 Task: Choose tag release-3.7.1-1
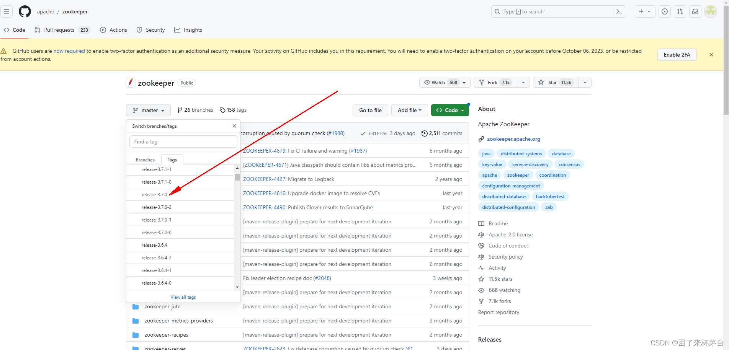180,169
